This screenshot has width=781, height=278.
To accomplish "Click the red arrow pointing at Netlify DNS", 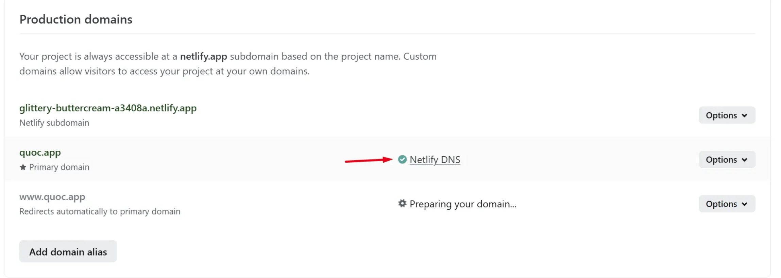I will click(x=369, y=160).
